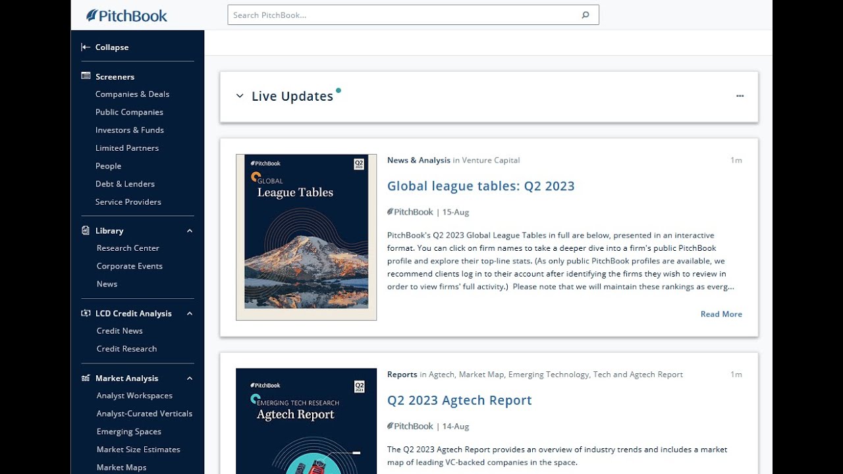
Task: Open Market Maps
Action: click(122, 467)
